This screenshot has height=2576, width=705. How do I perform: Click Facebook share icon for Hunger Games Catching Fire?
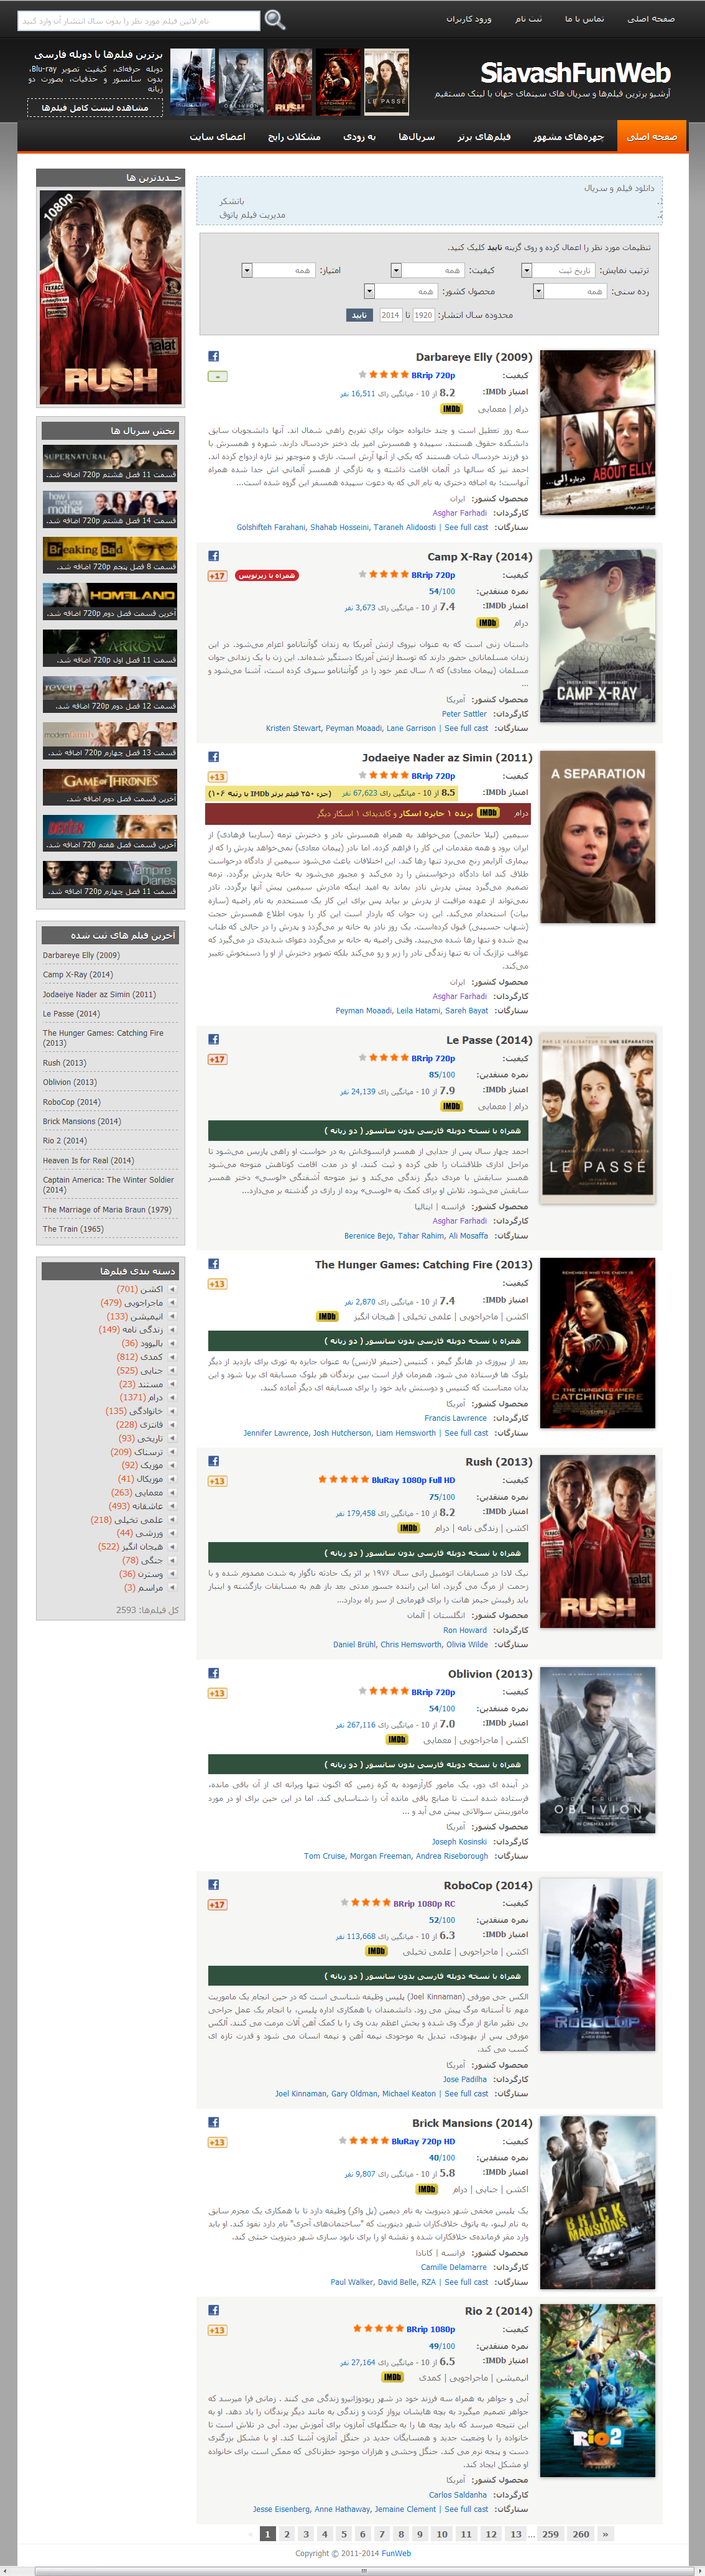coord(214,1264)
